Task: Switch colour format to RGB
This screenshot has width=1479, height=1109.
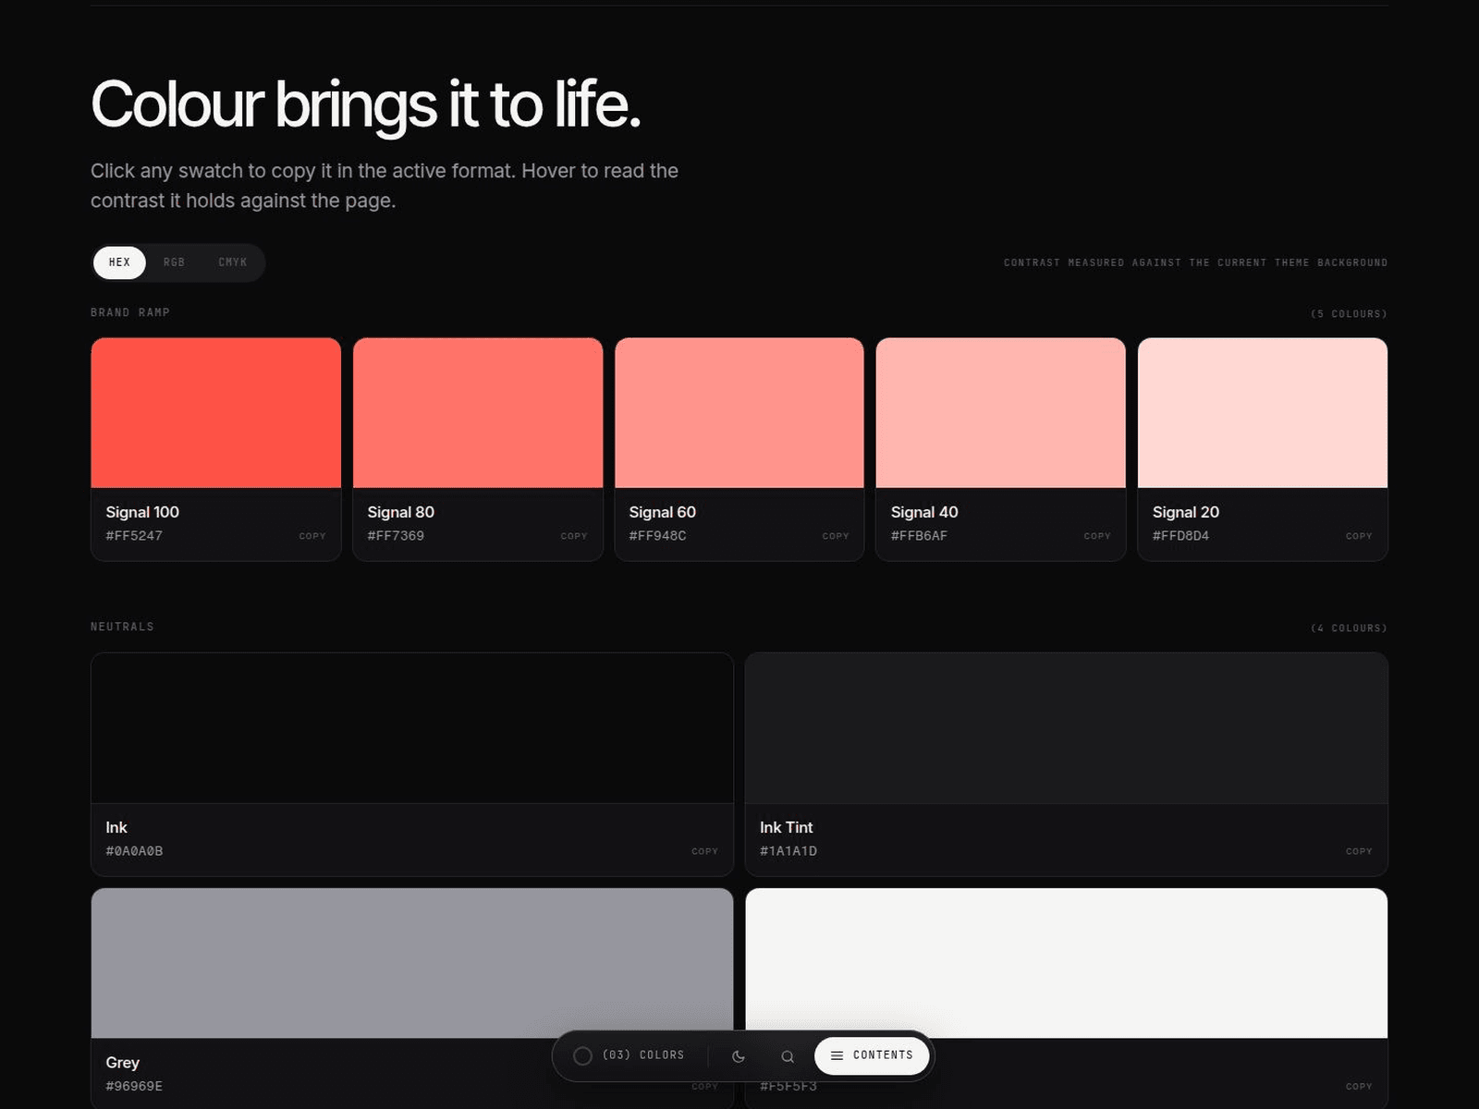Action: point(174,262)
